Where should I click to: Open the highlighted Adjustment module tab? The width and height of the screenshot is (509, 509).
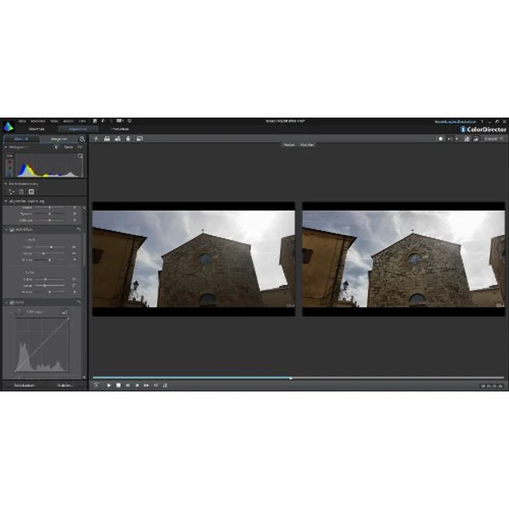77,129
